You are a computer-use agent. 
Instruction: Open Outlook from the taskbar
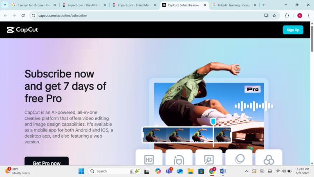tap(179, 171)
